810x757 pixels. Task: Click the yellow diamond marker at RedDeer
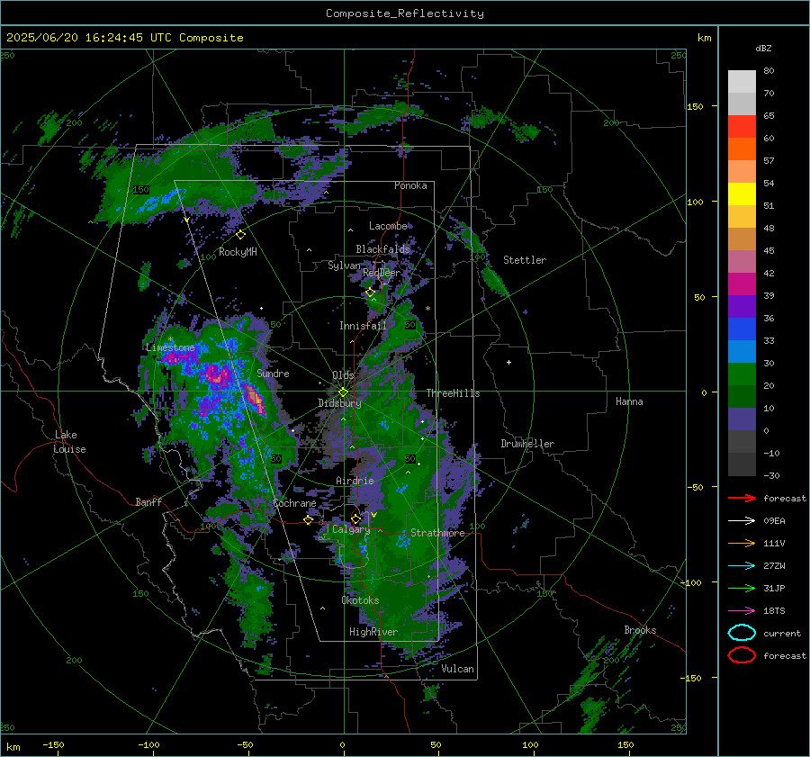[370, 293]
